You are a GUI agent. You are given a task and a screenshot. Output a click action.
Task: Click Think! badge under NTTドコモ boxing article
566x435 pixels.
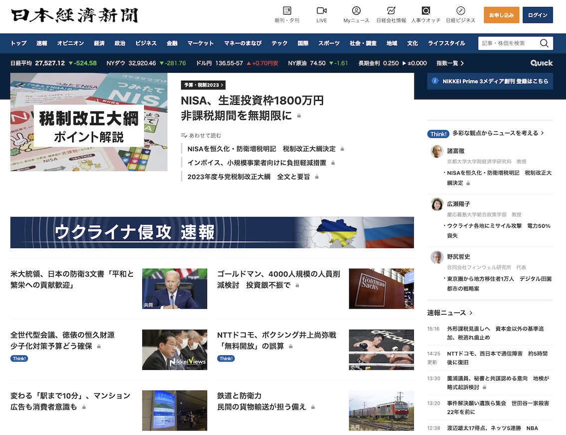226,359
